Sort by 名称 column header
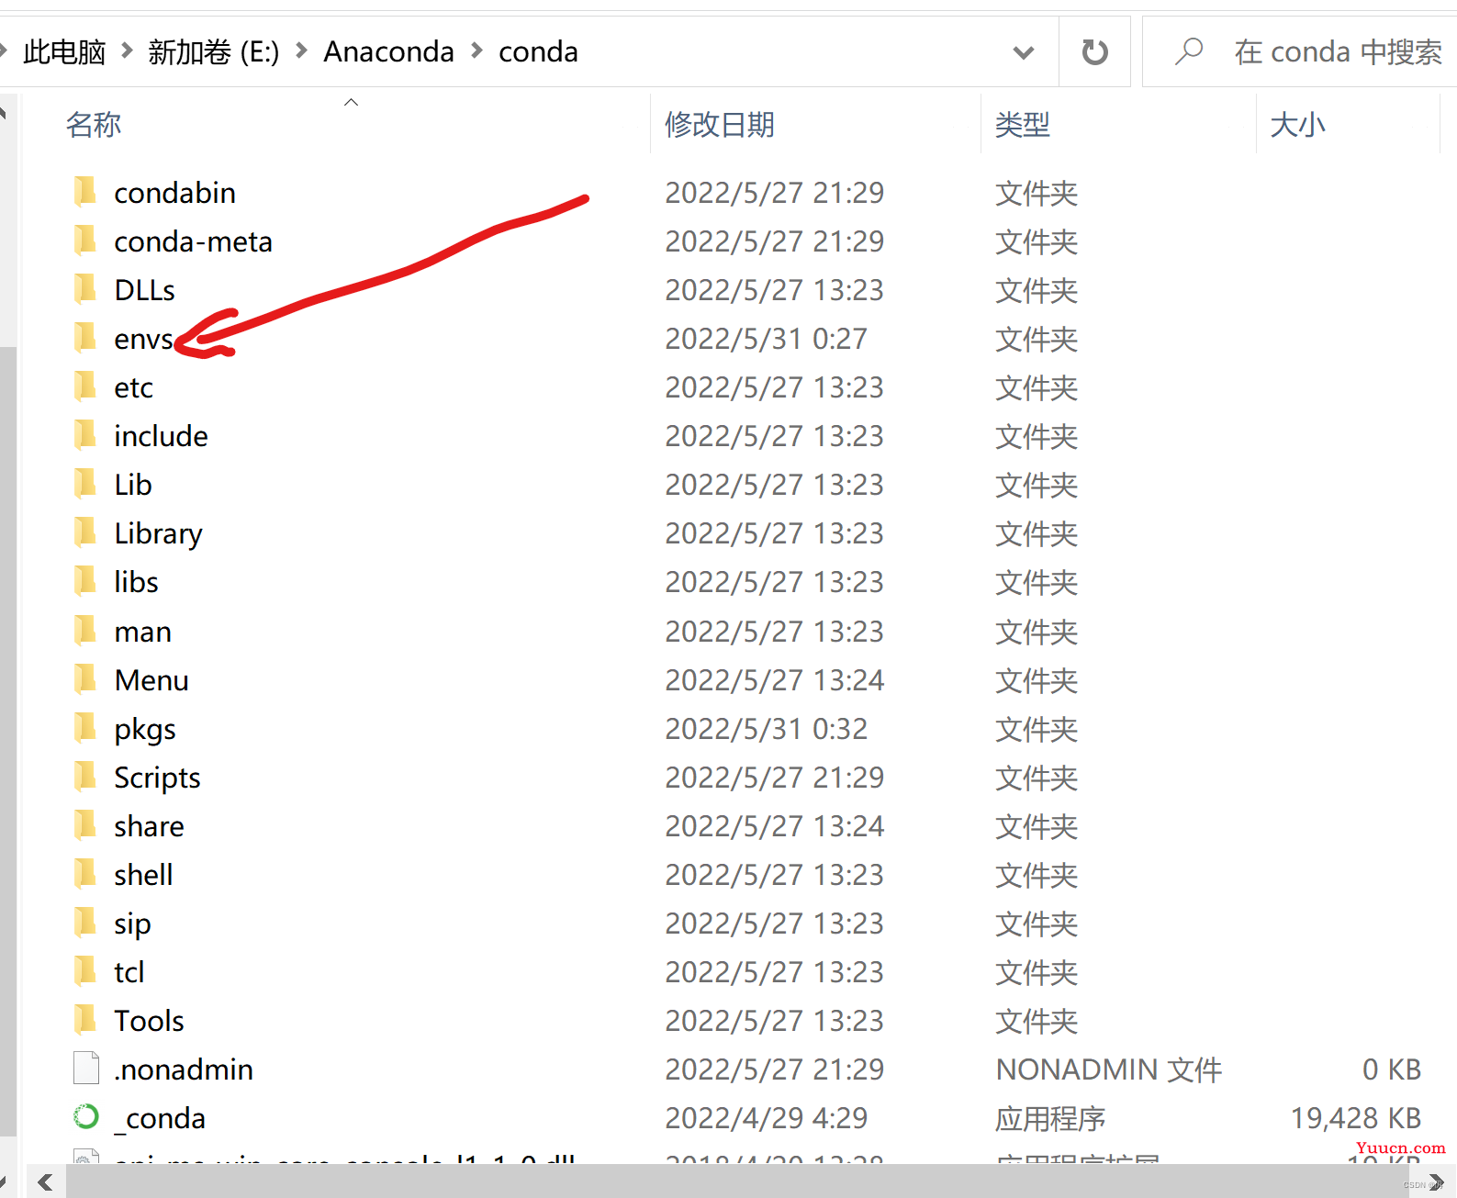This screenshot has height=1198, width=1457. click(x=94, y=124)
